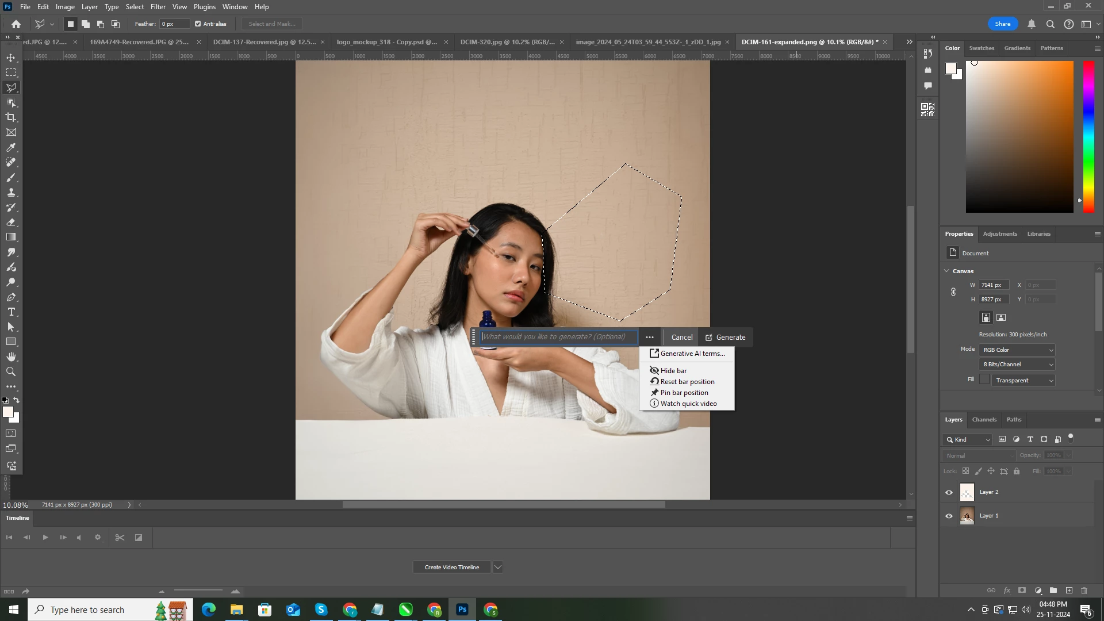The image size is (1104, 621).
Task: Click the hue spectrum slider strip
Action: coord(1088,137)
